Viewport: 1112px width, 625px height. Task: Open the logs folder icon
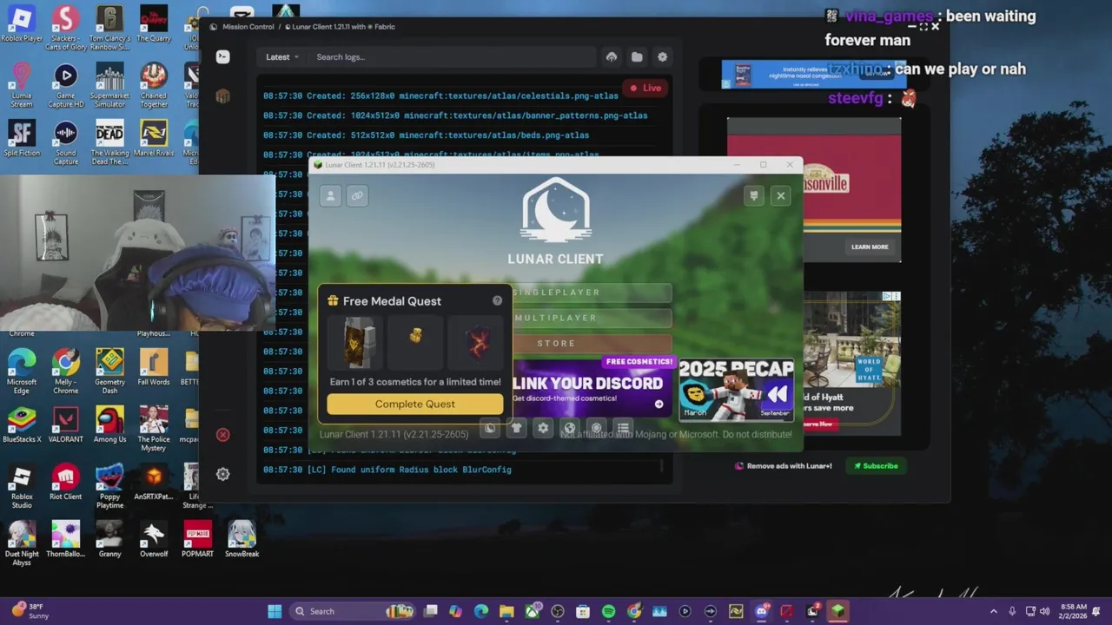pyautogui.click(x=637, y=57)
